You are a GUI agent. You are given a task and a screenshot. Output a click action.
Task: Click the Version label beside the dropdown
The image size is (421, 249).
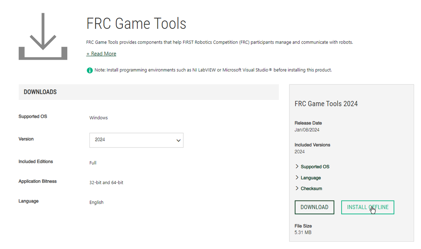26,139
